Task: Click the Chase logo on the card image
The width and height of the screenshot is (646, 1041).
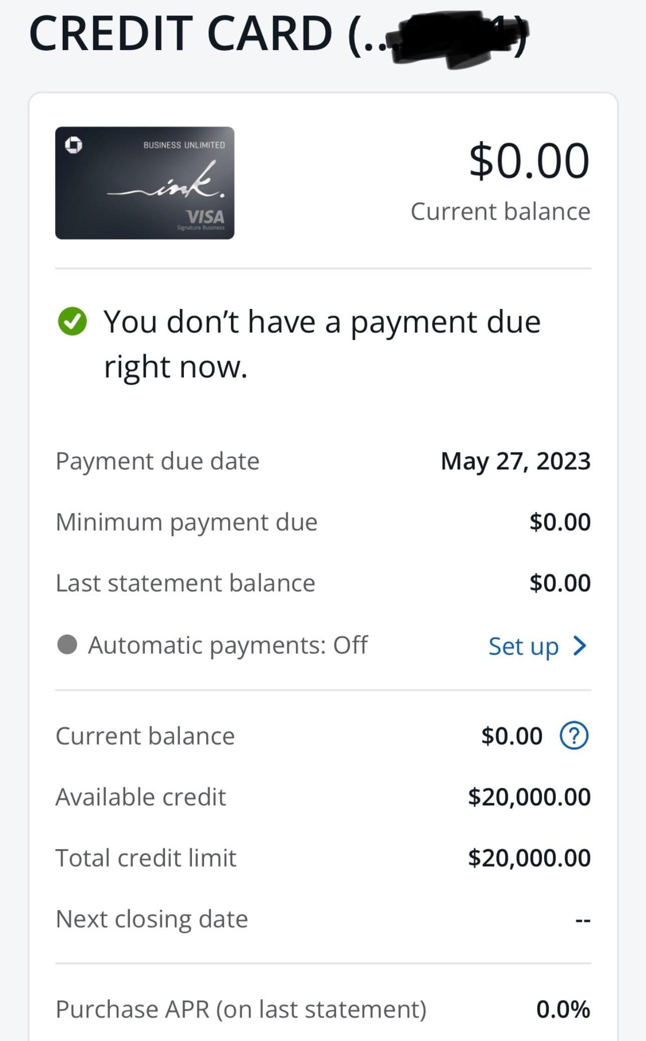Action: click(74, 145)
